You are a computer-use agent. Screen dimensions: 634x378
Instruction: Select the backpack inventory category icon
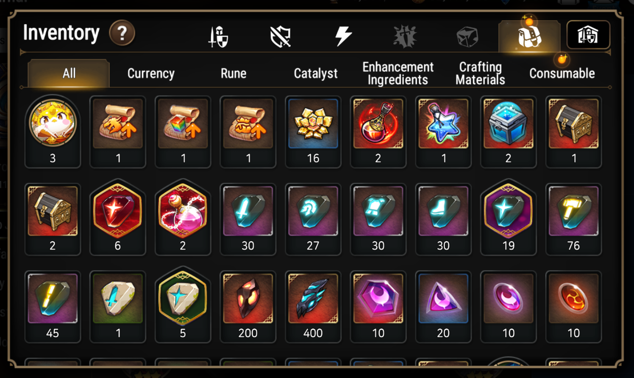pyautogui.click(x=529, y=36)
